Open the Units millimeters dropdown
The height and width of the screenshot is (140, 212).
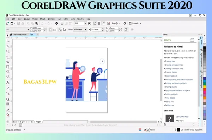[85, 30]
